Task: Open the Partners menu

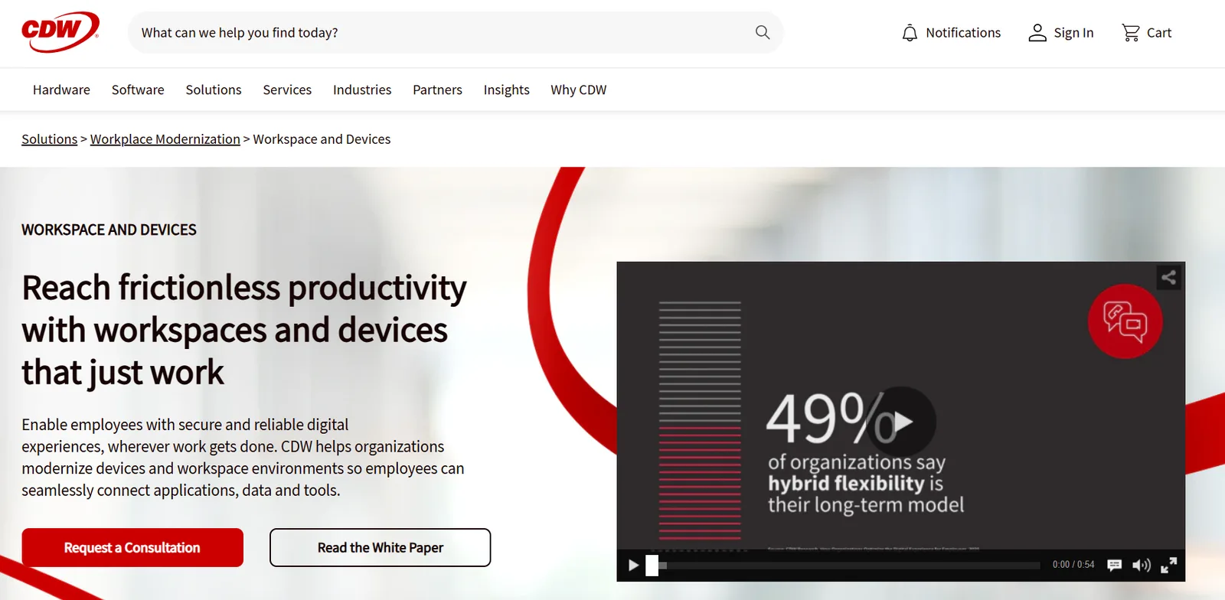Action: tap(437, 90)
